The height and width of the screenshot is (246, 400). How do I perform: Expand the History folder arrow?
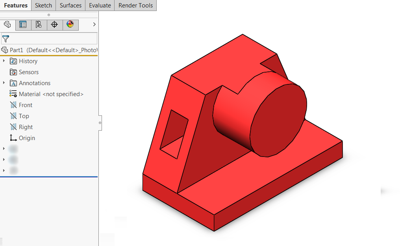point(4,61)
